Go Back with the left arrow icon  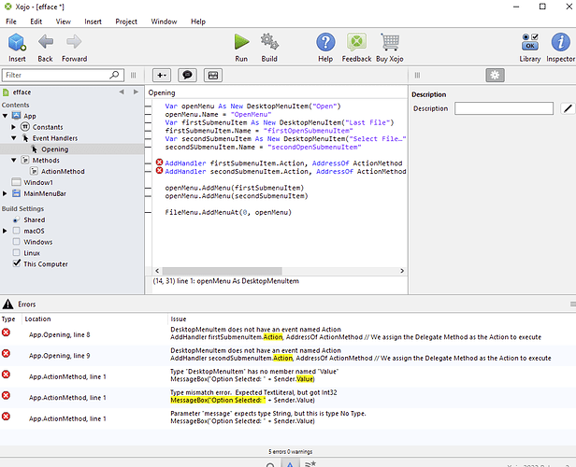click(46, 42)
